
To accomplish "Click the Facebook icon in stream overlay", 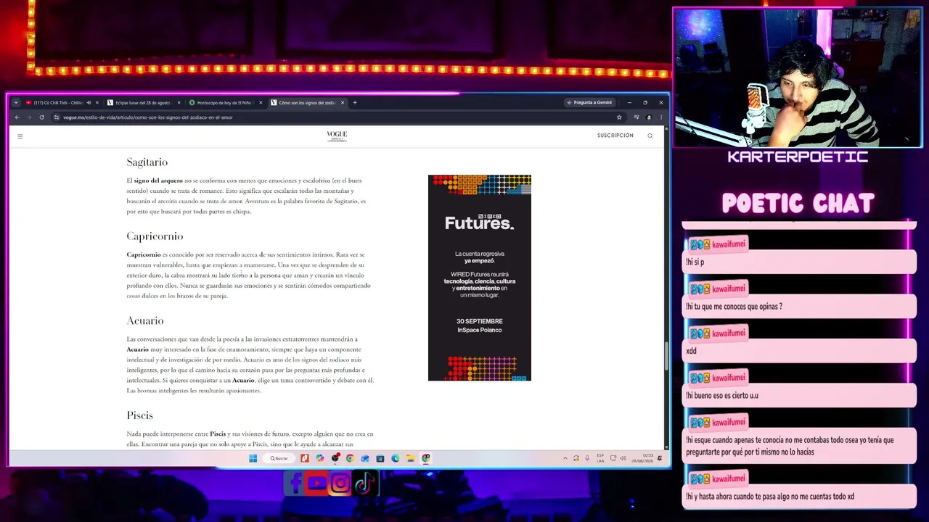I will pyautogui.click(x=295, y=483).
